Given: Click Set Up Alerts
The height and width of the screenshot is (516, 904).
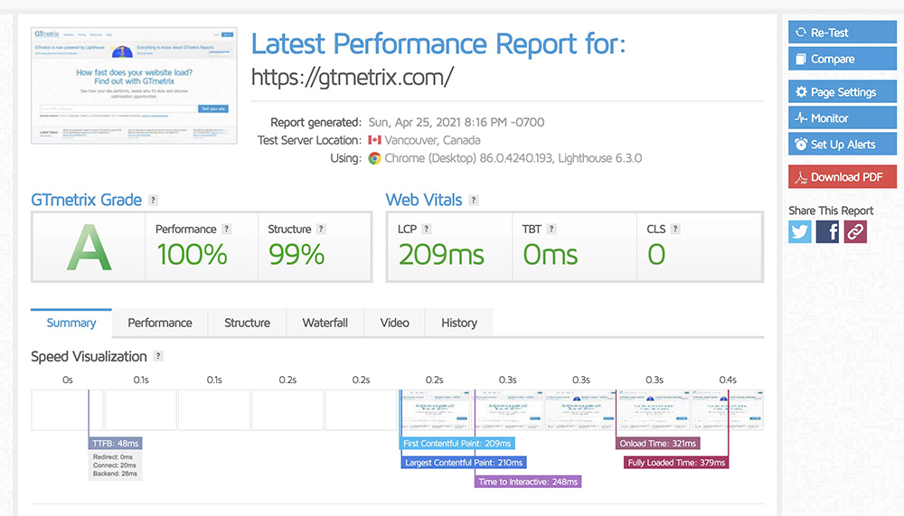Looking at the screenshot, I should coord(843,144).
